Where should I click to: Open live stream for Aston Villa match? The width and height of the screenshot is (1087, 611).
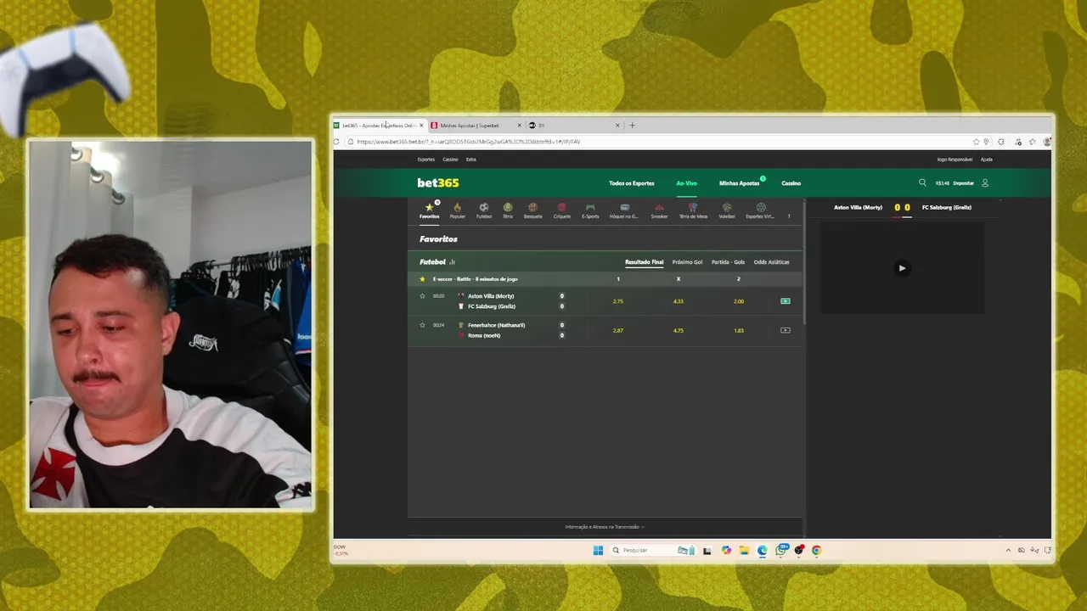pos(785,301)
